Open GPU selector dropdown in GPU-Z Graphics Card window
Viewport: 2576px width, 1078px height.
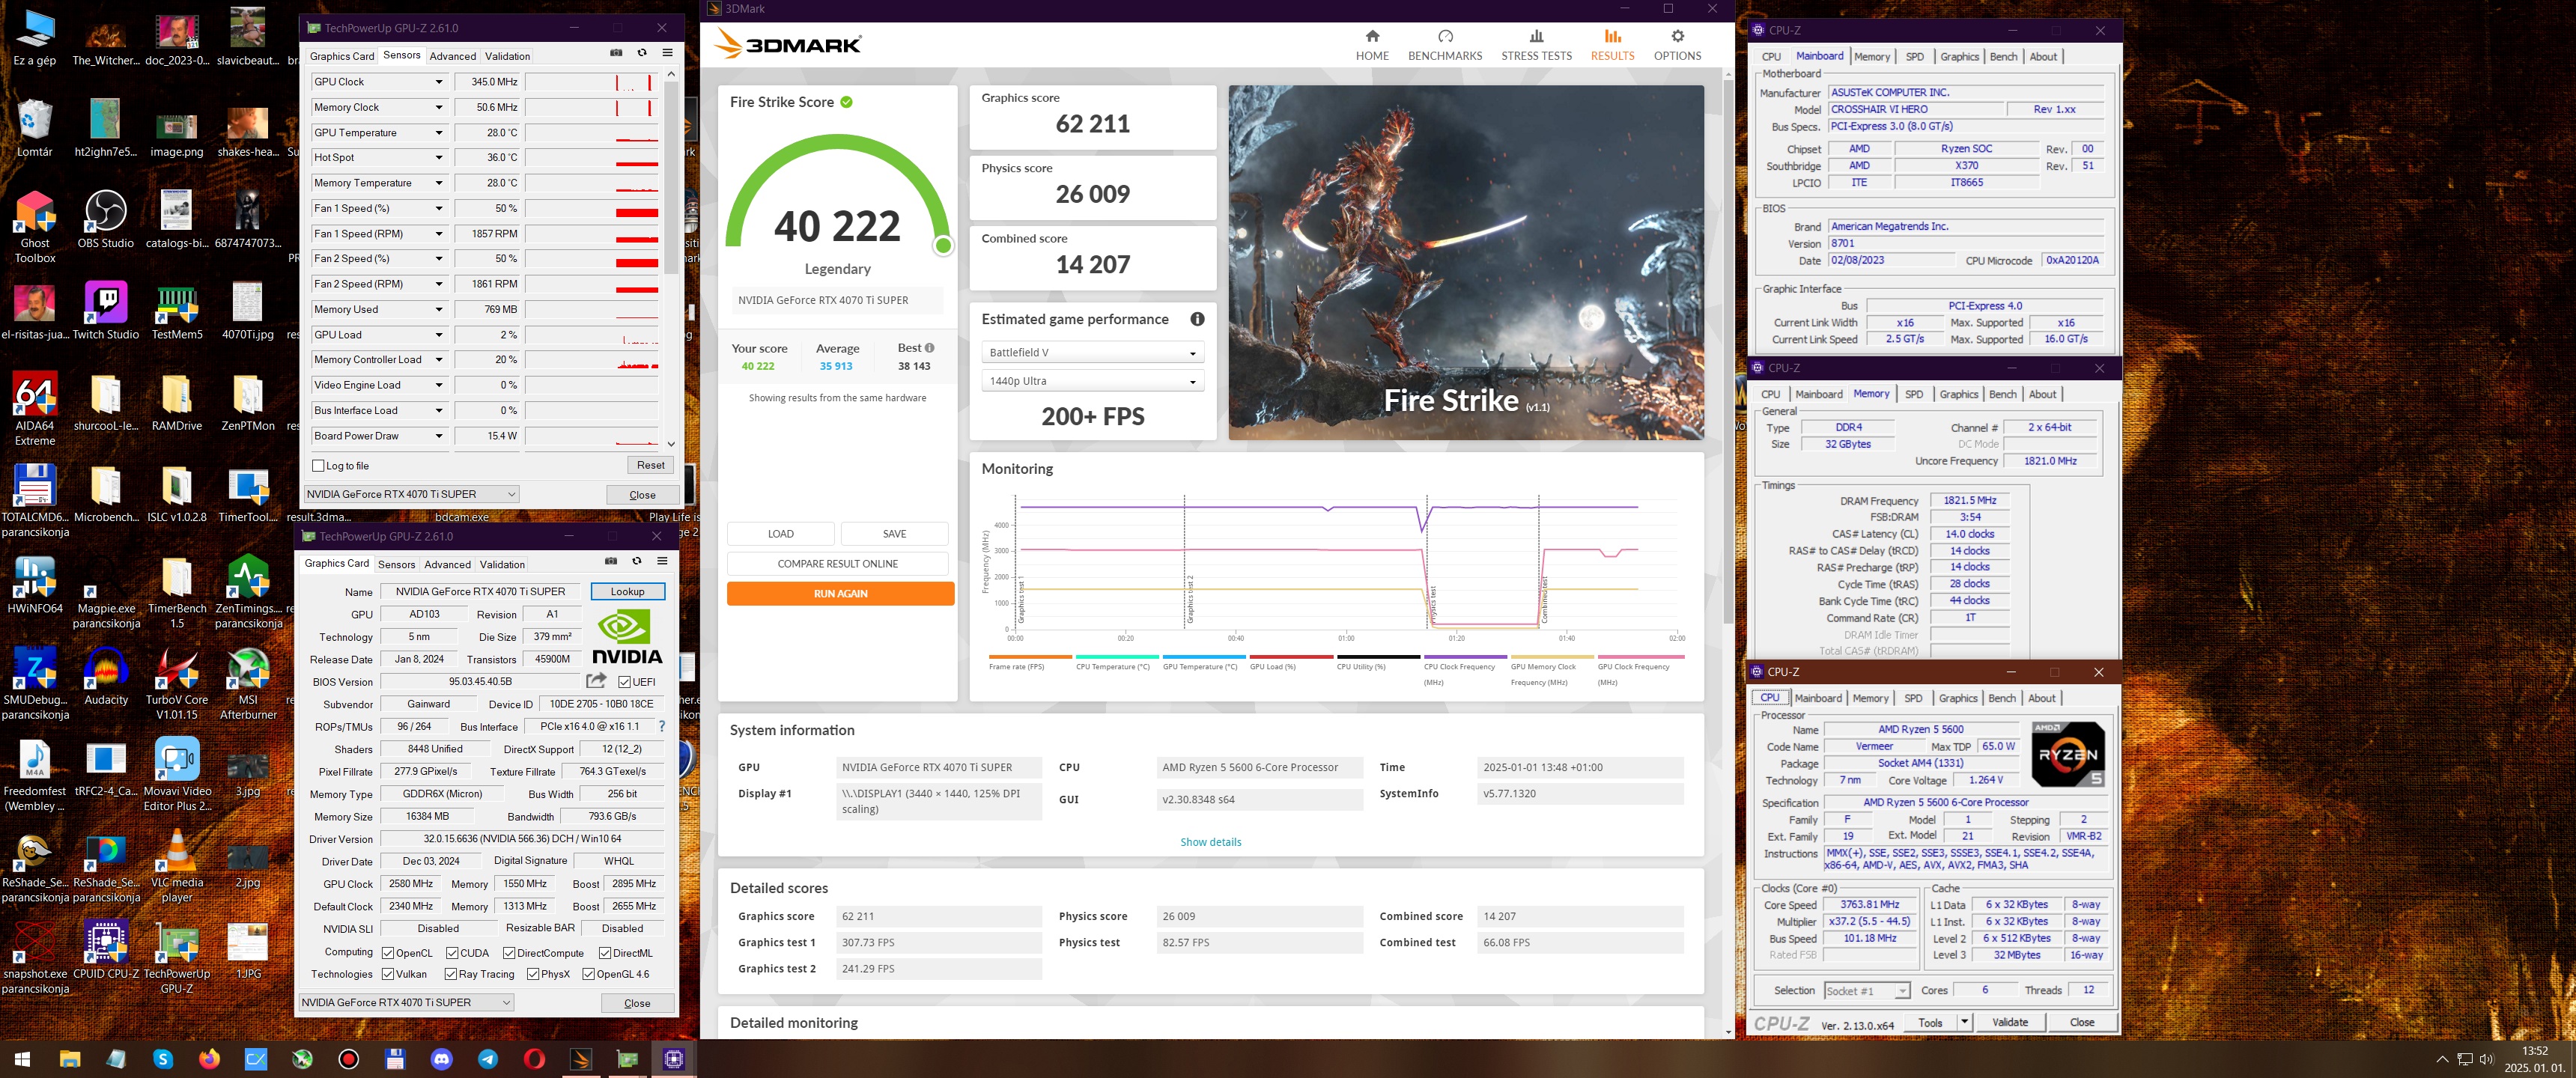pyautogui.click(x=406, y=1002)
